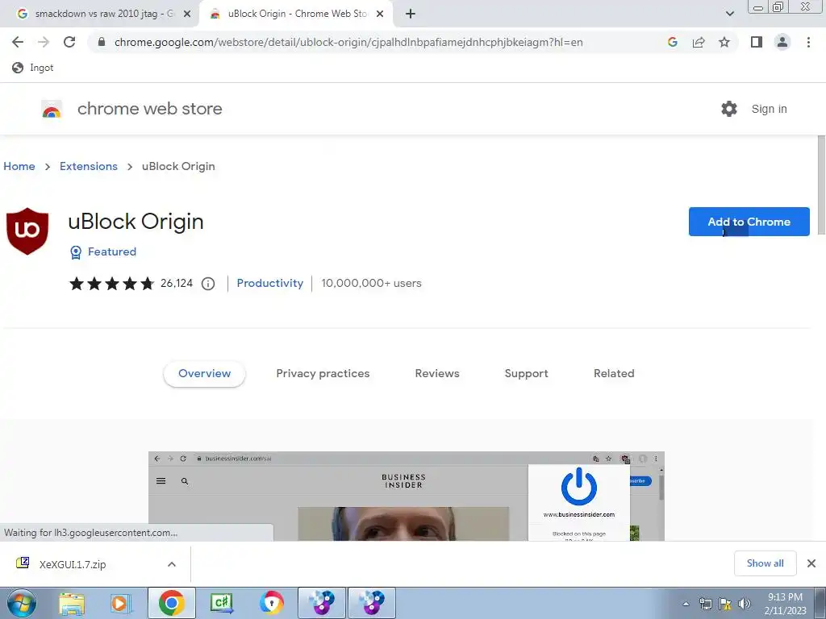Open the extension screenshot preview
This screenshot has width=826, height=619.
point(407,496)
